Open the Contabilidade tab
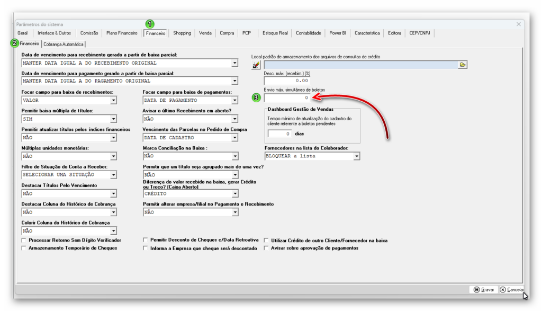 point(308,33)
